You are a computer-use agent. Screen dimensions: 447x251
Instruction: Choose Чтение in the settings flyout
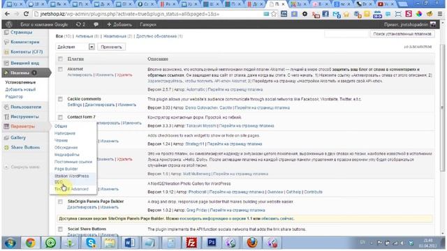pyautogui.click(x=61, y=140)
